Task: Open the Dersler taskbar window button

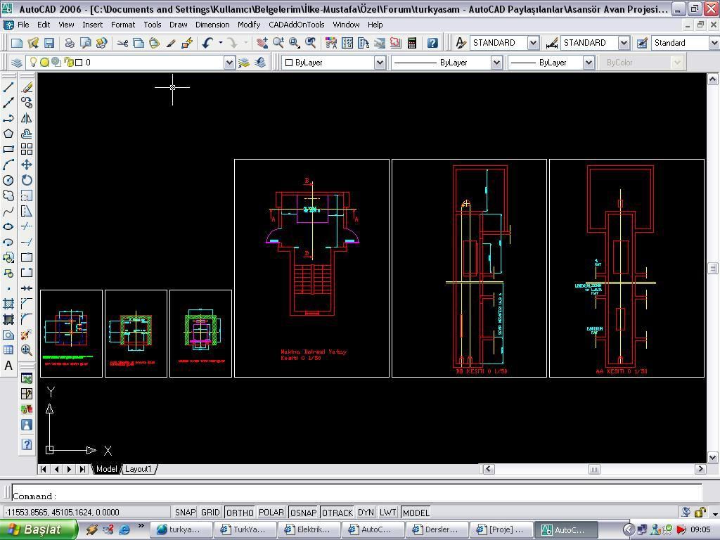Action: tap(436, 529)
